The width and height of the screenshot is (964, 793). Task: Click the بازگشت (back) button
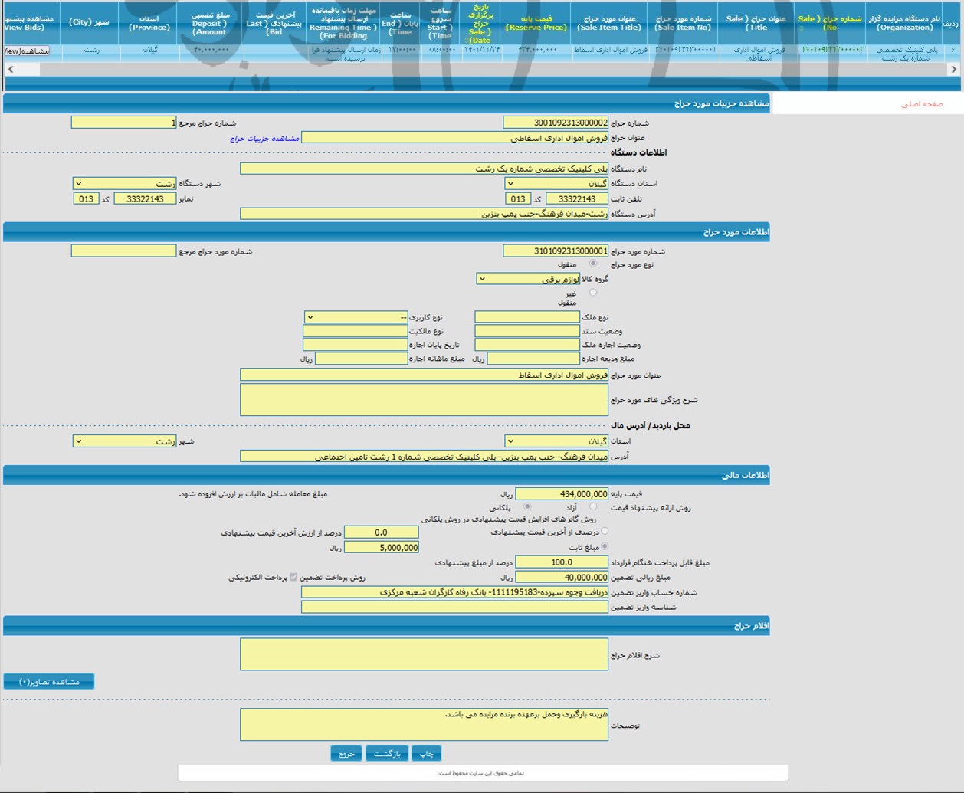387,754
